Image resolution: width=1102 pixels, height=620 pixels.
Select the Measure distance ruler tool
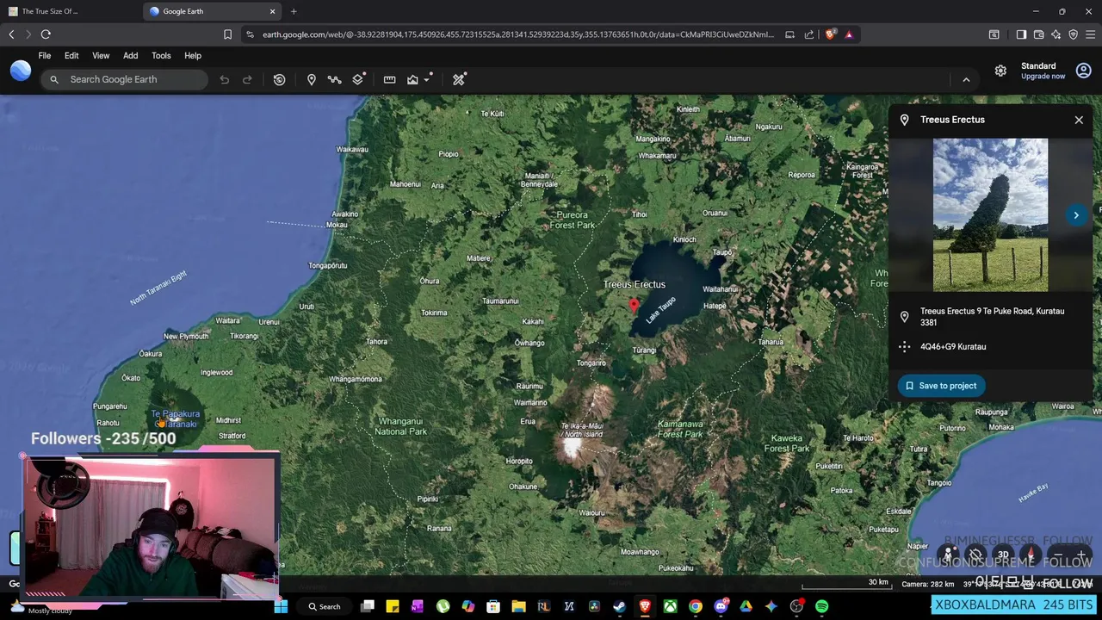click(389, 79)
